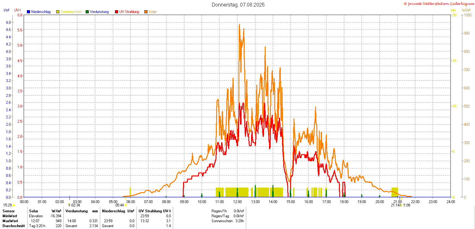Click the red UV Strahlung legend square
The image size is (475, 229).
tap(117, 12)
